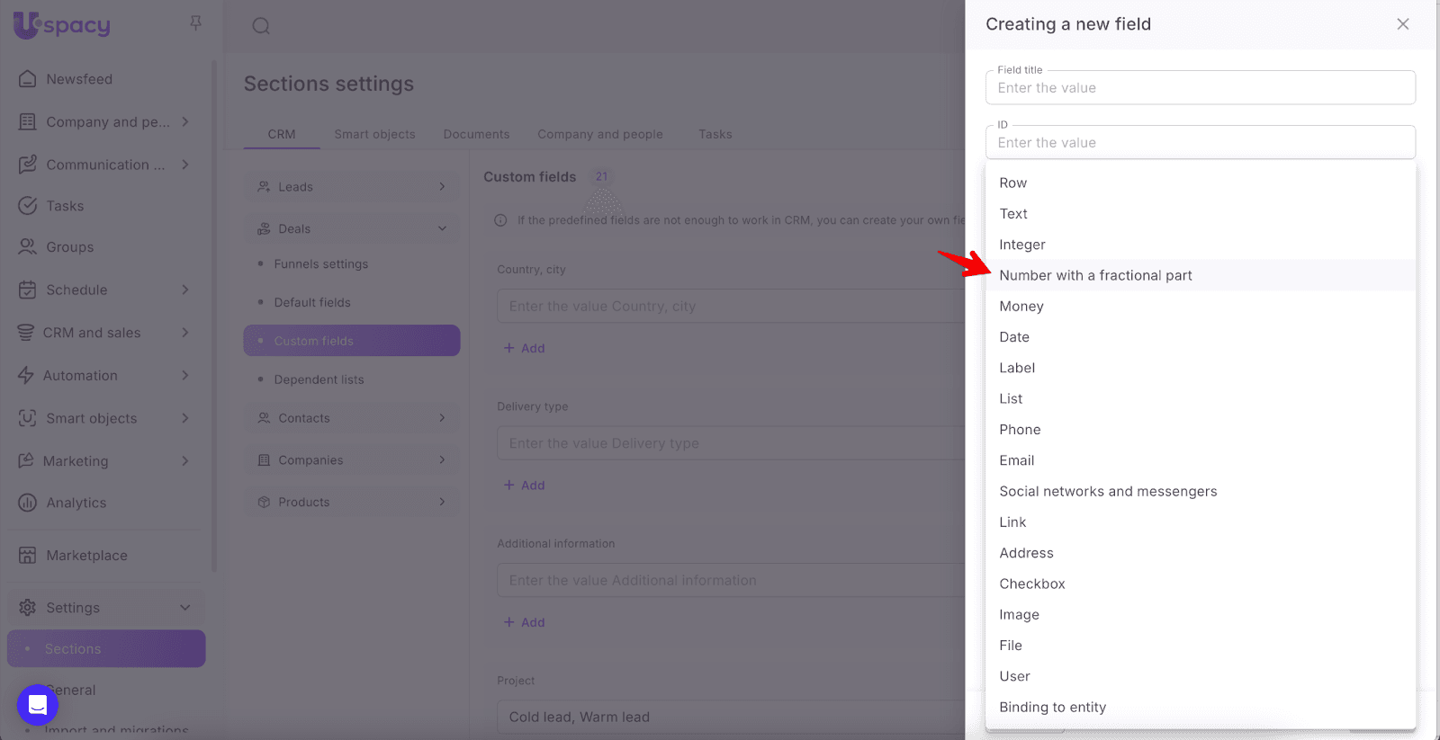Close the Creating a new field panel

[x=1402, y=24]
